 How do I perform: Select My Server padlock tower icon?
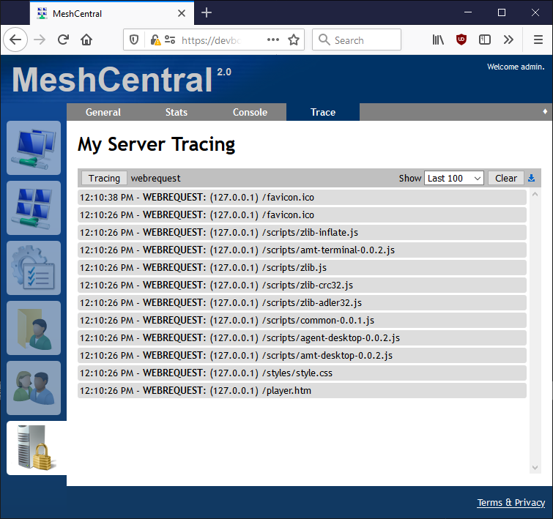(x=37, y=448)
